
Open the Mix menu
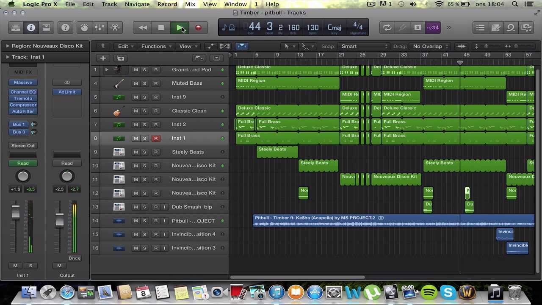(x=190, y=4)
